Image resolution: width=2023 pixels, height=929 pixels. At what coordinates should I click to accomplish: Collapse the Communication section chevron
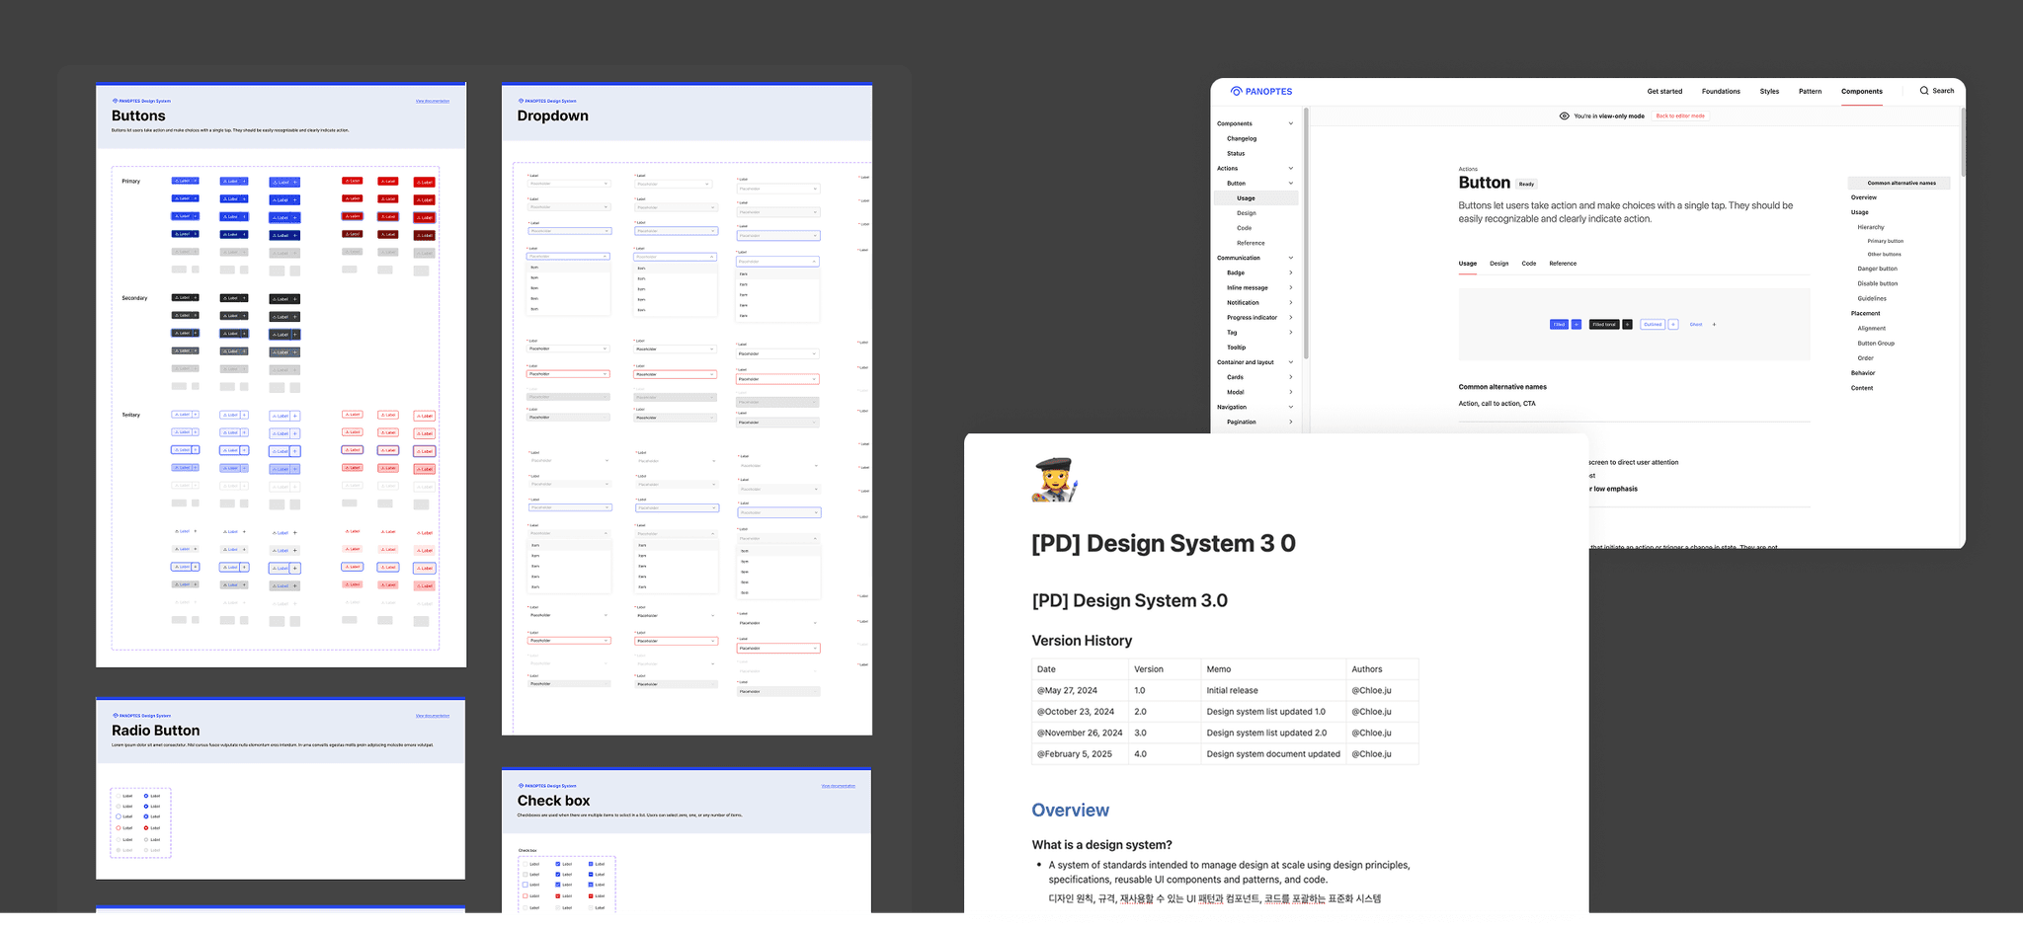1290,259
